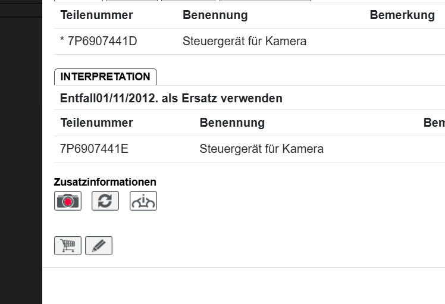Click Steuergerät für Kamera in 7P6907441D row
The width and height of the screenshot is (445, 304).
(245, 42)
